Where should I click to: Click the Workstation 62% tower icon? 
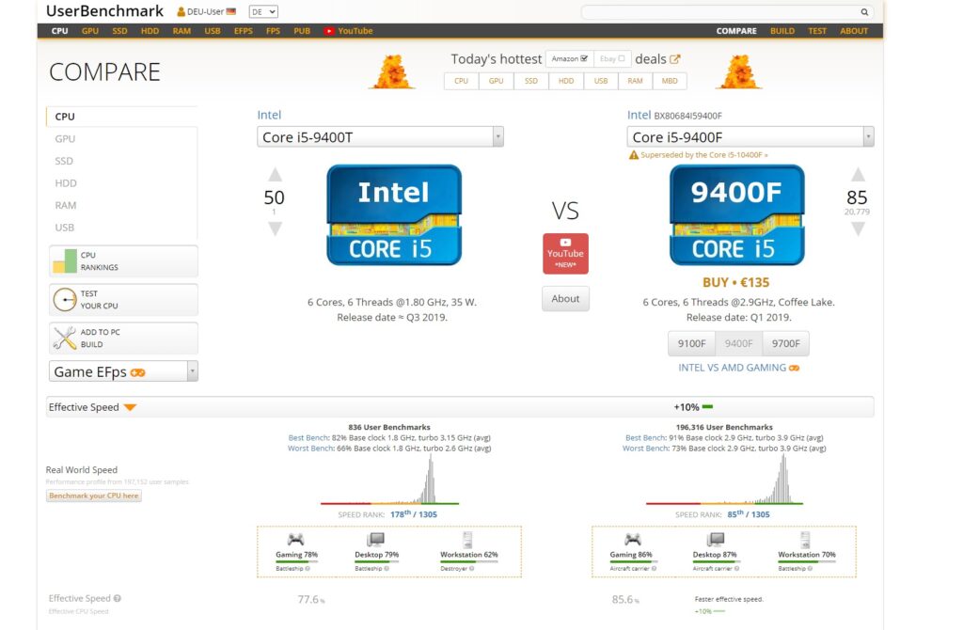(468, 540)
